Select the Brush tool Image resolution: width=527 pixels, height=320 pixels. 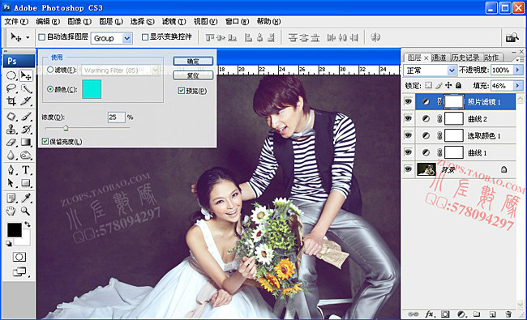[x=26, y=117]
